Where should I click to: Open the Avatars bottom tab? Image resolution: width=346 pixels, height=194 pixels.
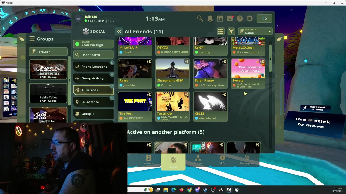(x=148, y=160)
